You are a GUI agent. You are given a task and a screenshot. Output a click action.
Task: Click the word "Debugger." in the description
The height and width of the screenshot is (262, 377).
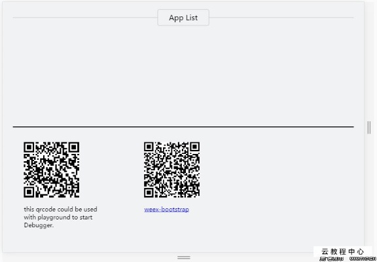39,225
